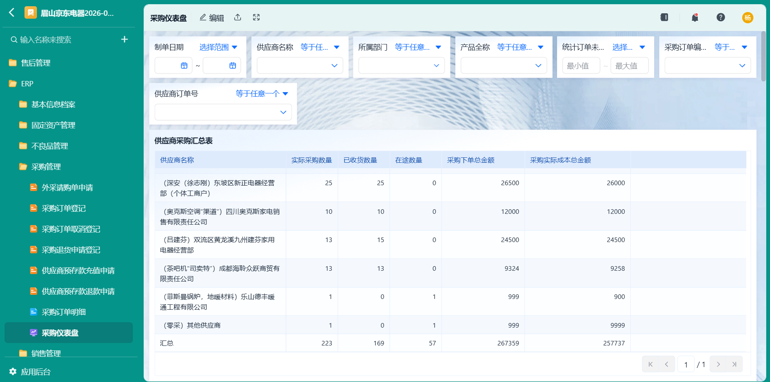770x382 pixels.
Task: Sort by 实际采购数量 column header
Action: click(x=311, y=160)
